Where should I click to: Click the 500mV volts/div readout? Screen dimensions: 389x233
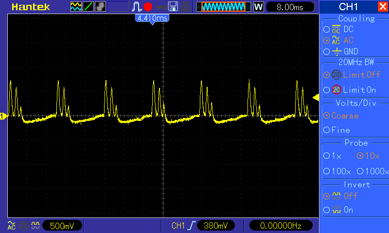(62, 226)
